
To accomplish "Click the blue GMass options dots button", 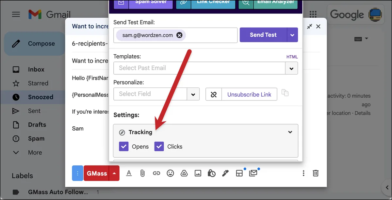I will pos(77,173).
